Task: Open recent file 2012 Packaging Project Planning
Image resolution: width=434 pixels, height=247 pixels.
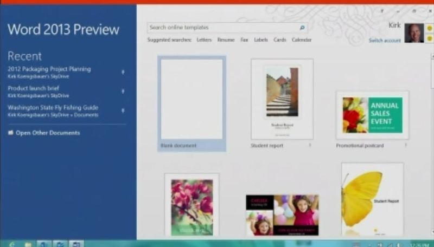Action: pyautogui.click(x=49, y=69)
